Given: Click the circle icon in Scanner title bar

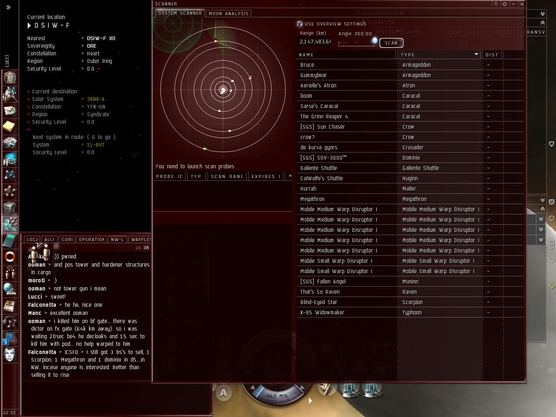Looking at the screenshot, I should [504, 4].
